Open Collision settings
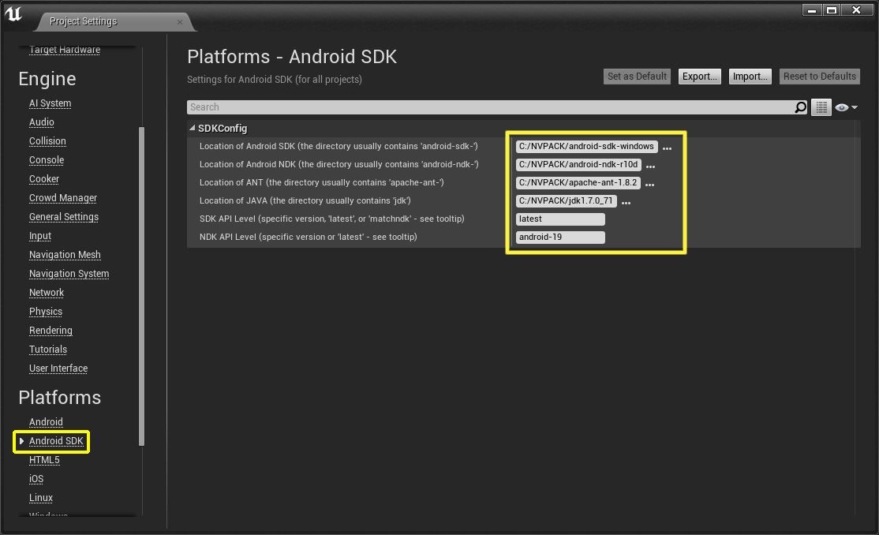Image resolution: width=879 pixels, height=535 pixels. [x=47, y=141]
